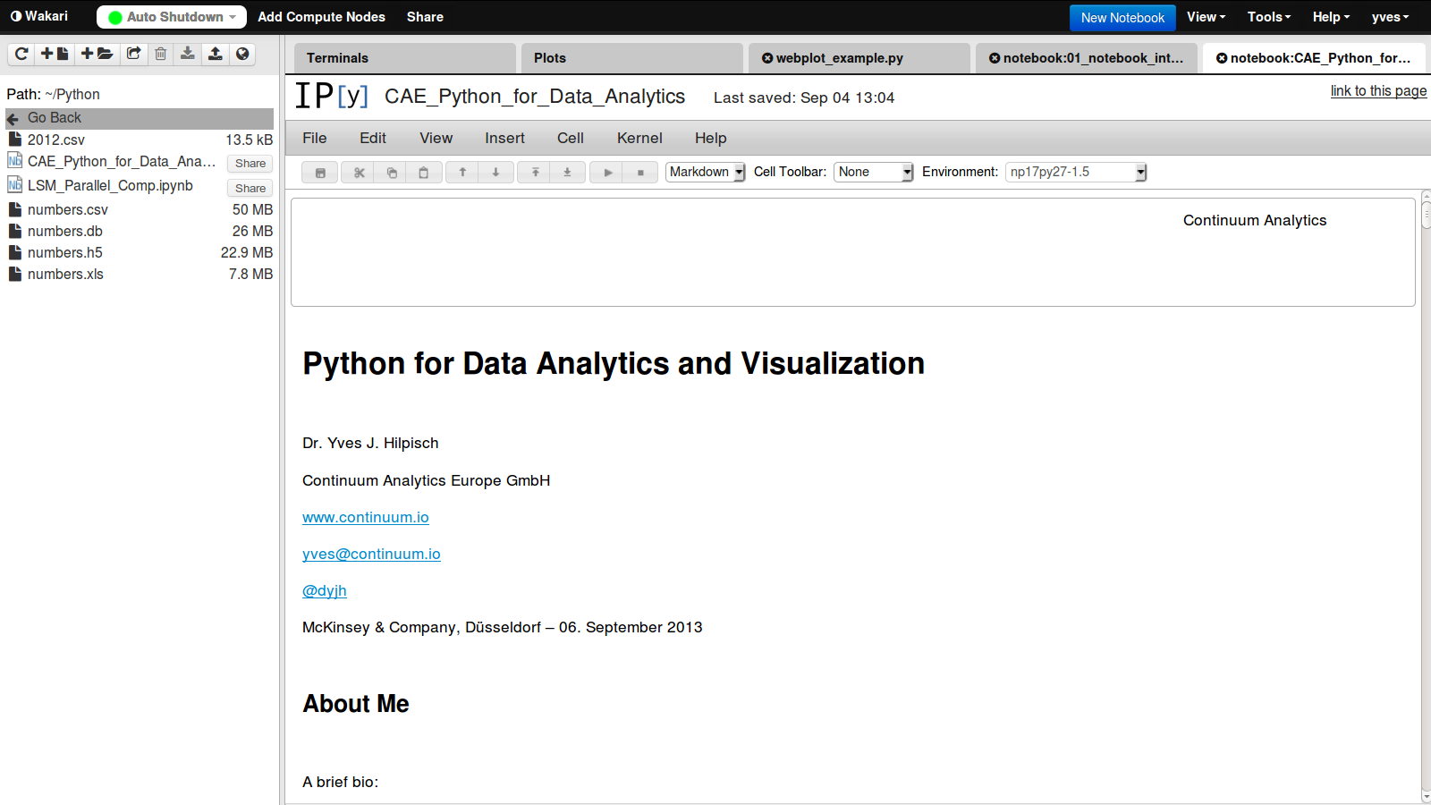Open the Environment np17py27-1.5 dropdown
1431x805 pixels.
click(x=1076, y=172)
